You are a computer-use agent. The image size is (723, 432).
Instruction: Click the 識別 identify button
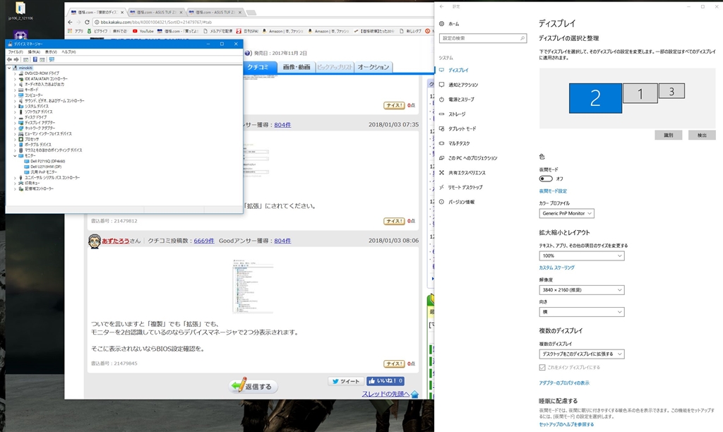(668, 135)
